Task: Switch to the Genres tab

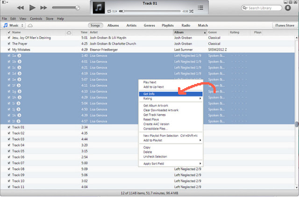Action: pyautogui.click(x=149, y=25)
